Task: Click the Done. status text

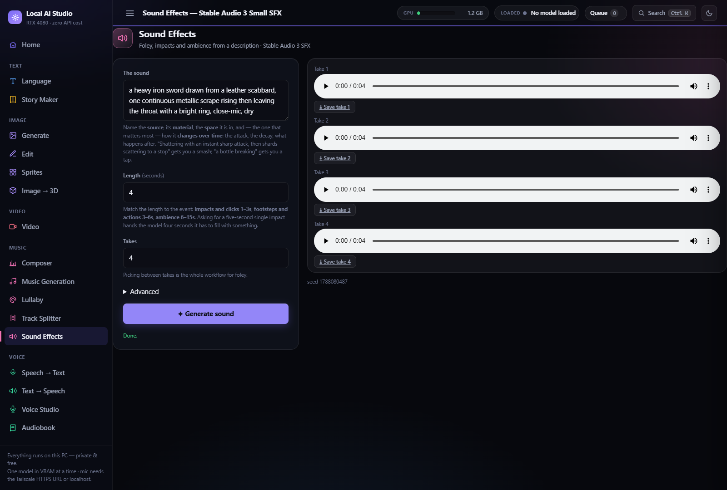Action: point(130,336)
